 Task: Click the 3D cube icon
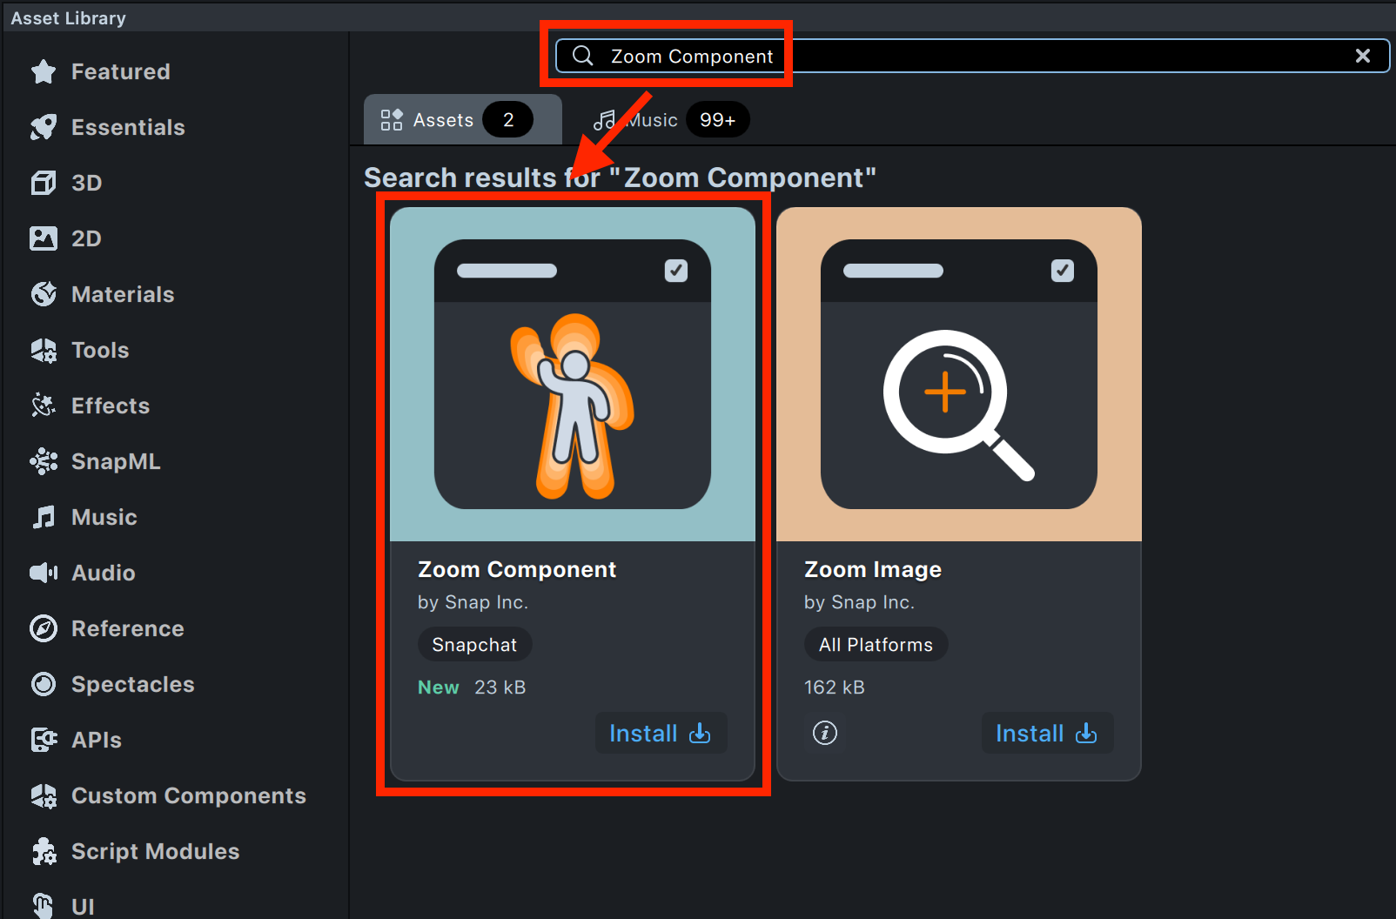pos(44,183)
